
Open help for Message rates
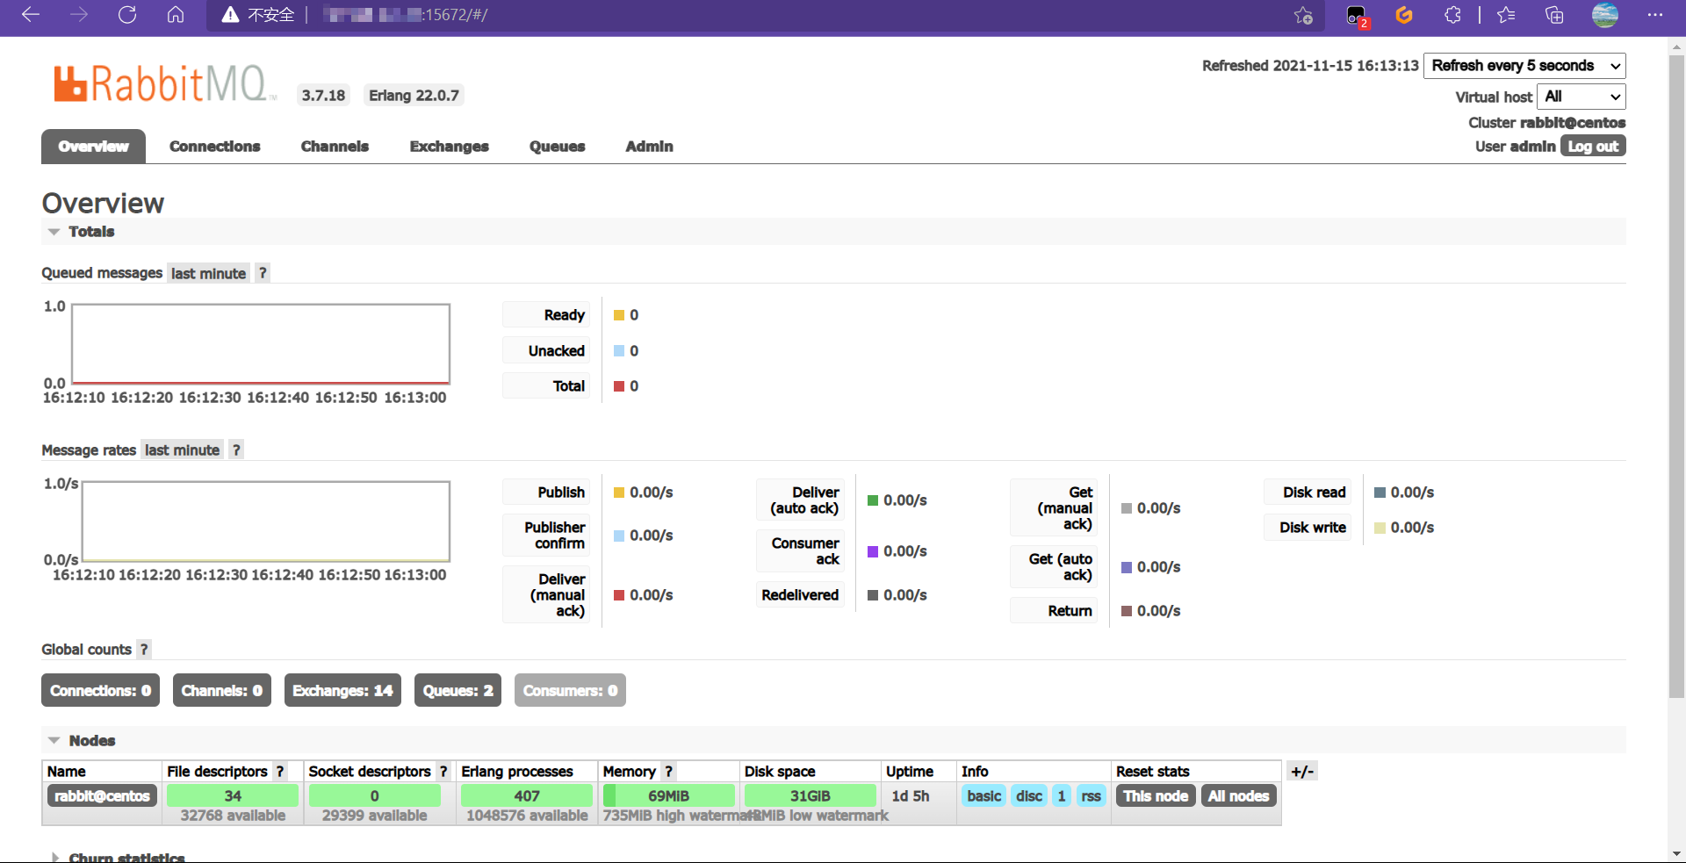click(x=236, y=450)
